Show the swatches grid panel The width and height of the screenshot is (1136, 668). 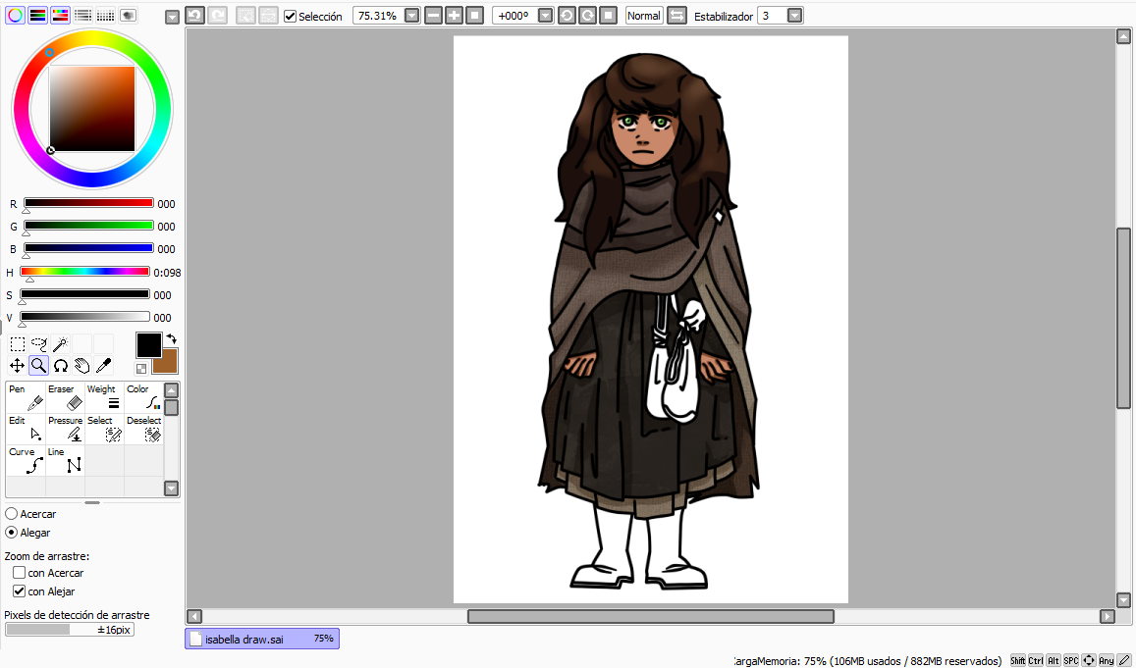click(106, 15)
